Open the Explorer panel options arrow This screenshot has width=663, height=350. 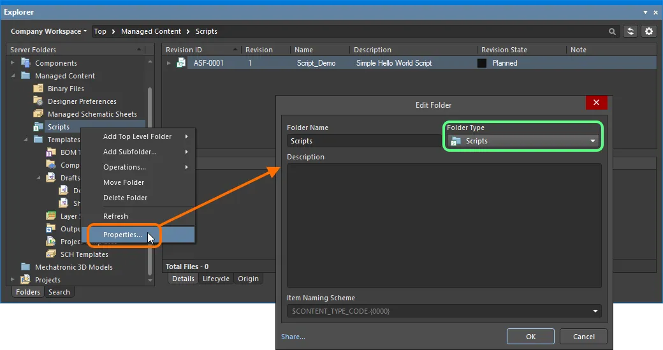[x=645, y=12]
